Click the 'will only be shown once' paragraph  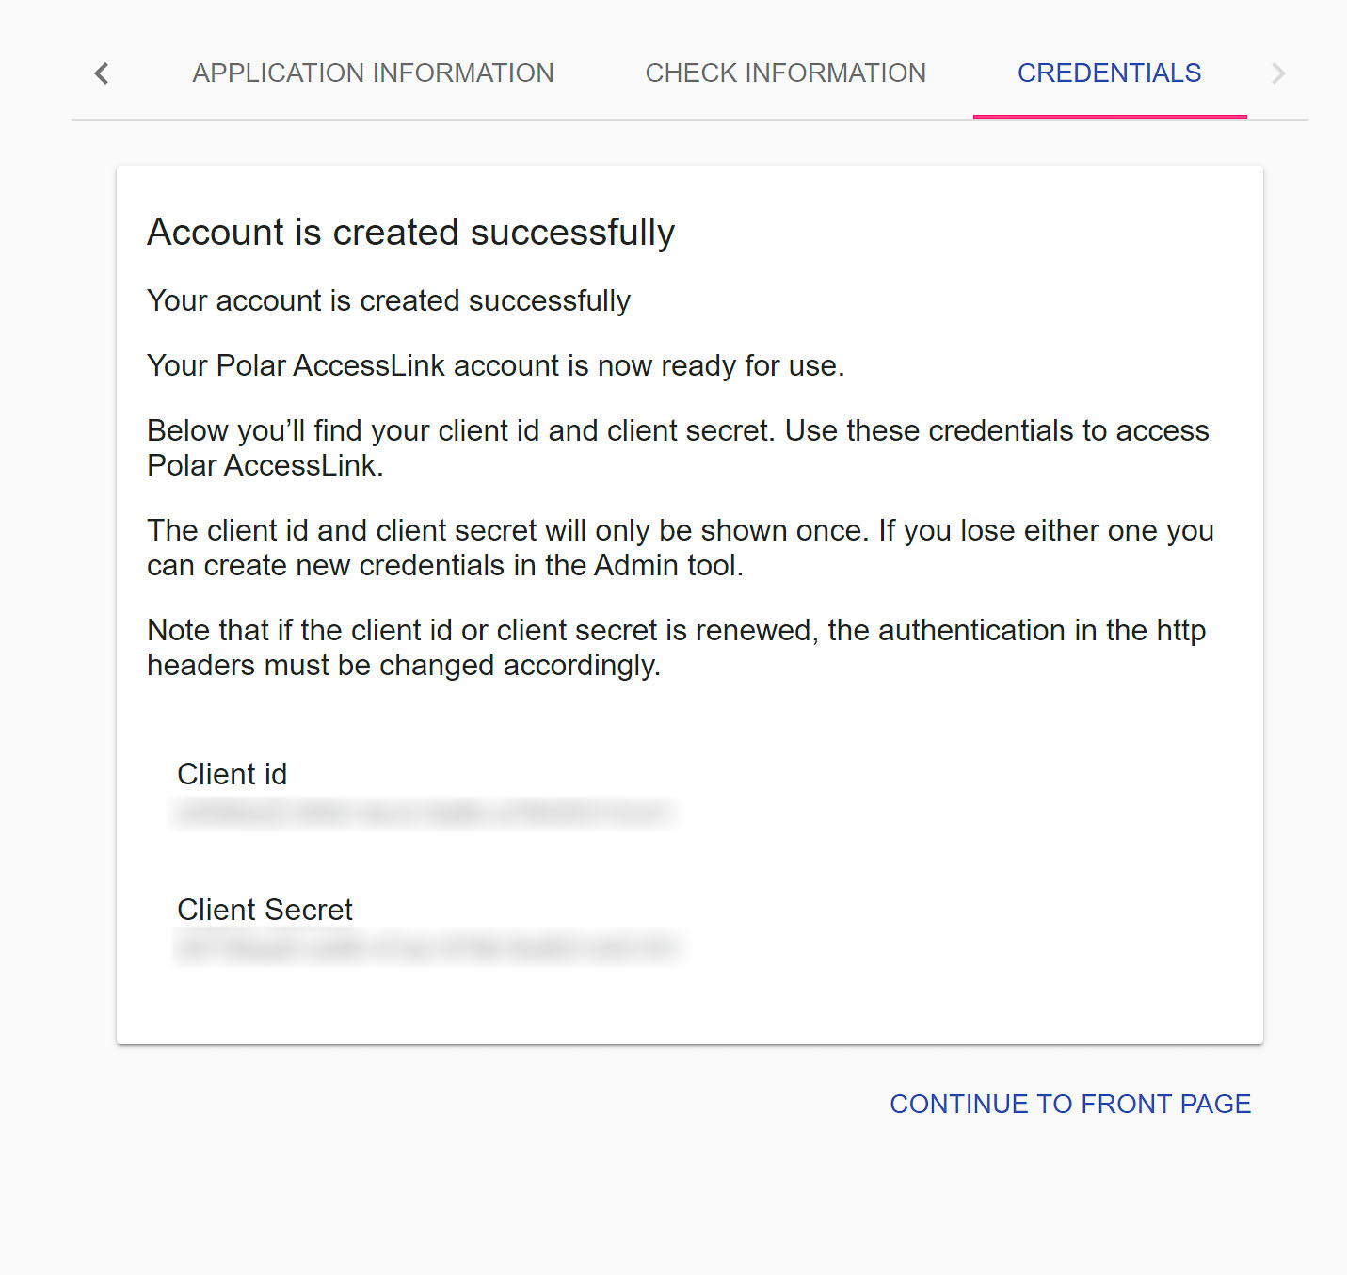tap(680, 547)
